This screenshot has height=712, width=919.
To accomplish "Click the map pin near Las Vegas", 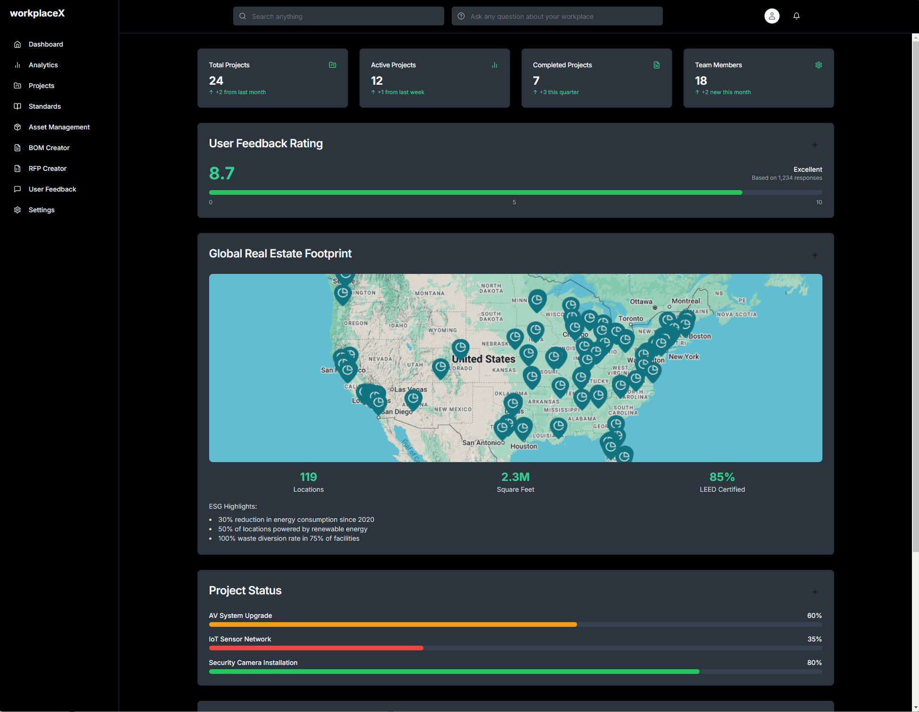I will [413, 399].
